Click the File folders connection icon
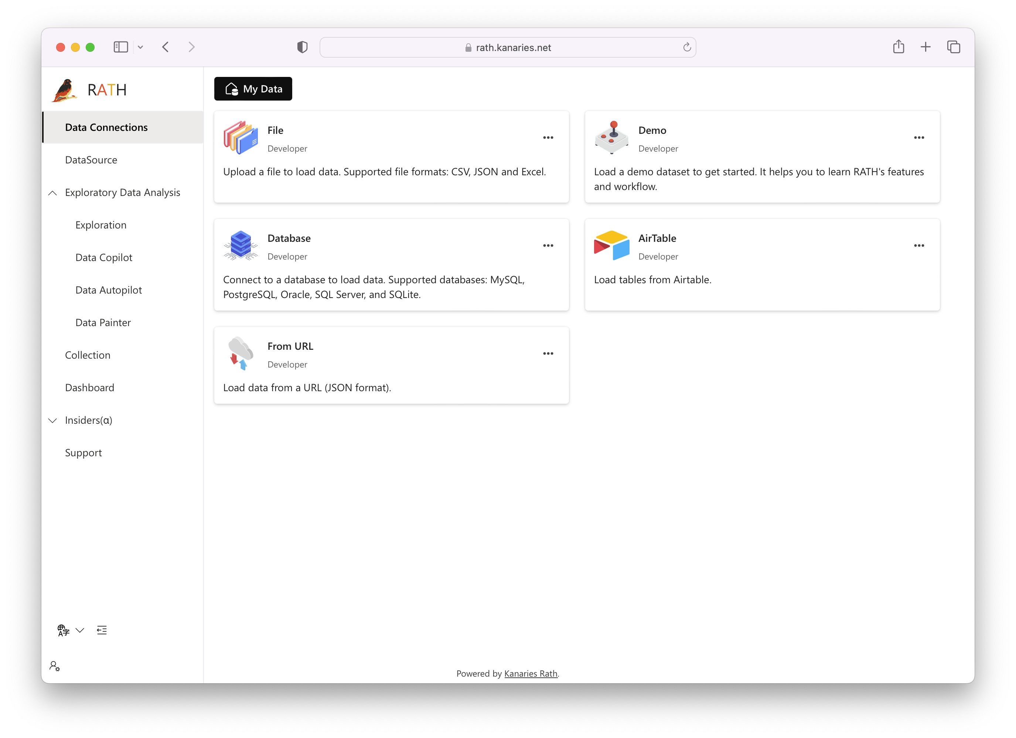Screen dimensions: 1016x738 [241, 138]
